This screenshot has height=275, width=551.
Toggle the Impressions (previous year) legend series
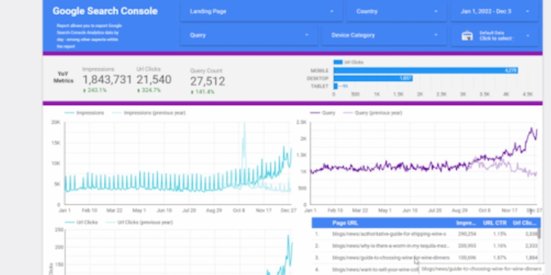coord(149,113)
